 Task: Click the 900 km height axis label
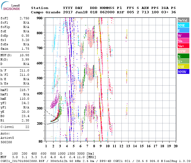click(x=40, y=18)
